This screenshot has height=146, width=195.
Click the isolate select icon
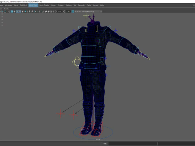point(42,11)
